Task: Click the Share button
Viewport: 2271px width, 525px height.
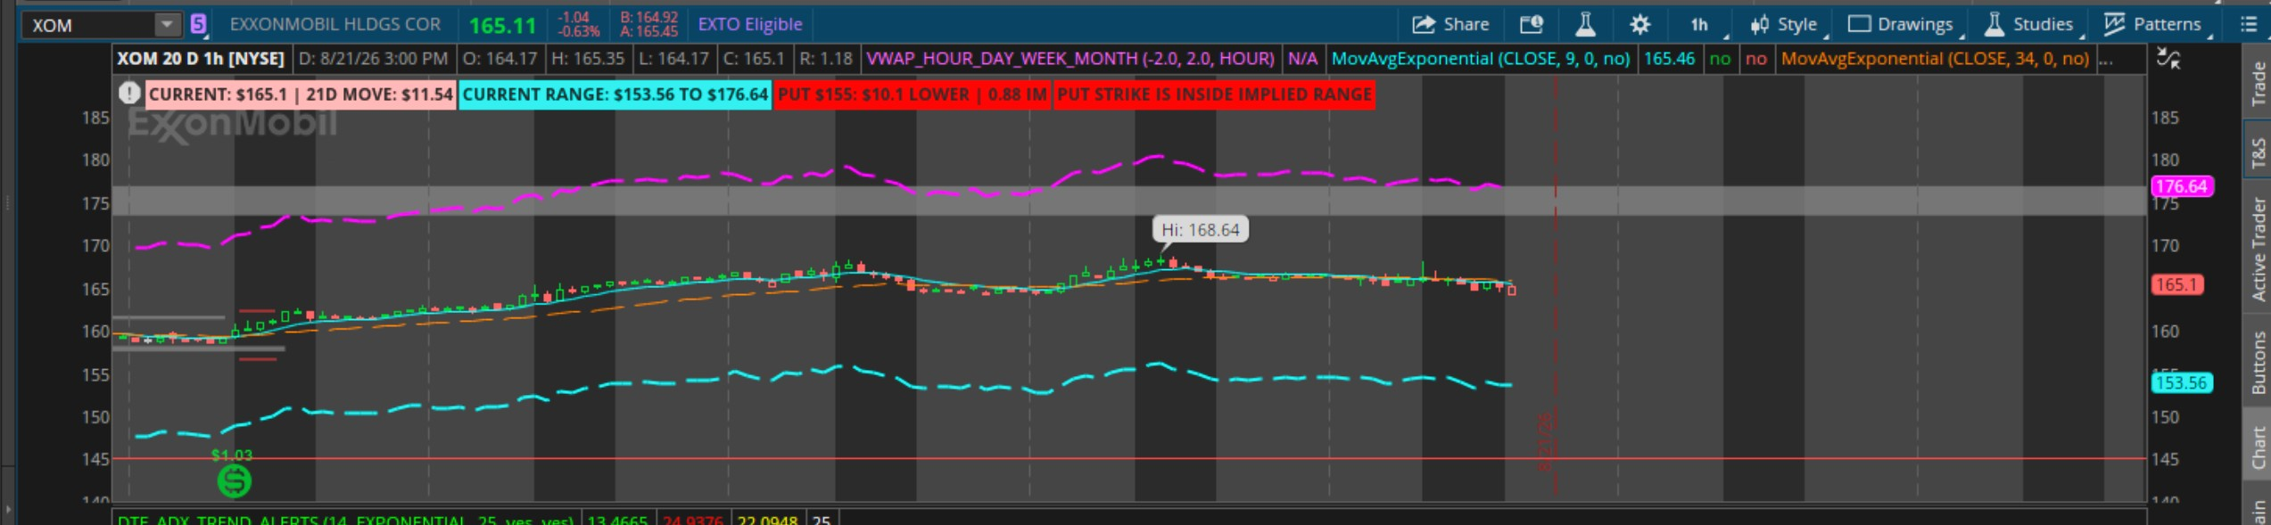Action: coord(1449,24)
